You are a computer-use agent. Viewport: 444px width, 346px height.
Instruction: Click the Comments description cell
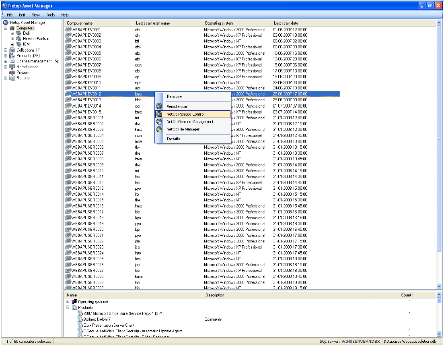click(x=213, y=319)
